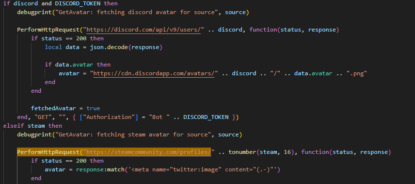Click the 'if discord and DISCORD_TOKEN then' line

pyautogui.click(x=60, y=3)
